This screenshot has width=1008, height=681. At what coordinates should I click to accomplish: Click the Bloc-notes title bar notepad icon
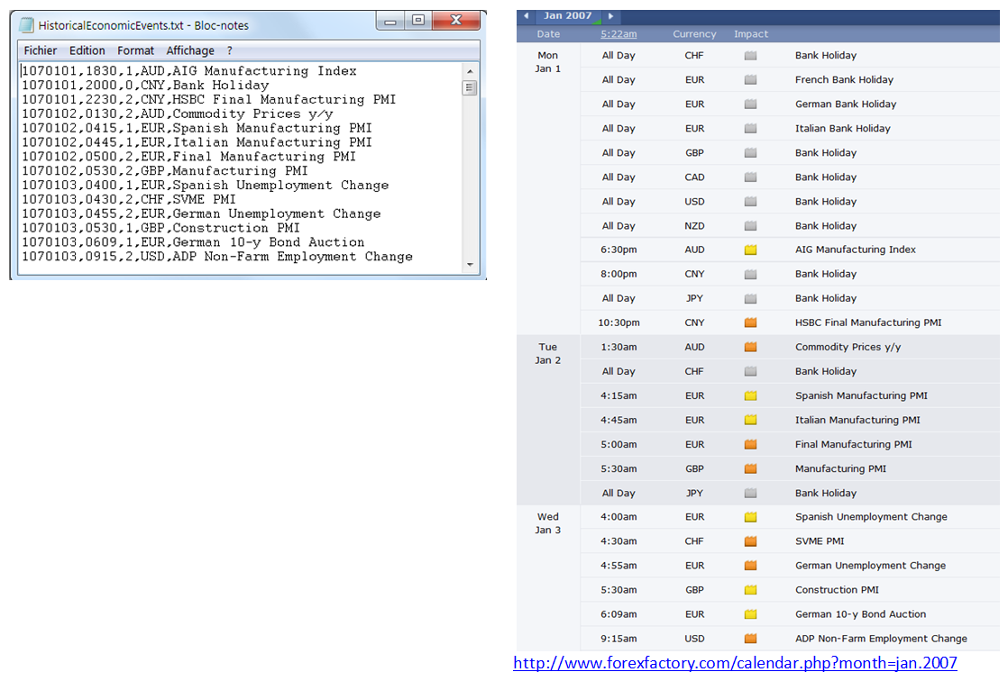(26, 25)
